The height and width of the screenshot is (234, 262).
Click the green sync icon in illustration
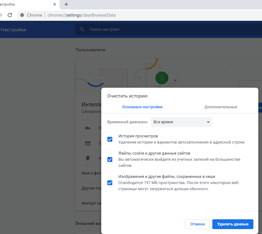162,78
